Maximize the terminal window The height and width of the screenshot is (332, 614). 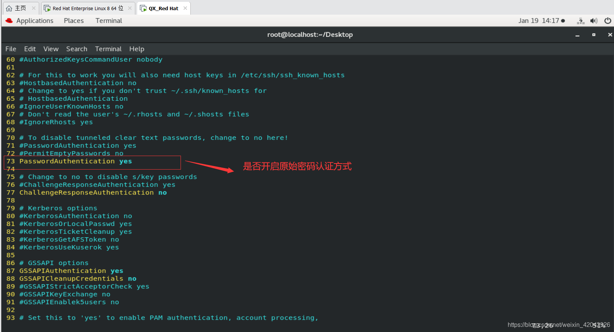(x=594, y=35)
